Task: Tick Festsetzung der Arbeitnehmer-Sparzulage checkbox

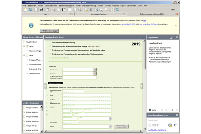Action: pos(50,46)
